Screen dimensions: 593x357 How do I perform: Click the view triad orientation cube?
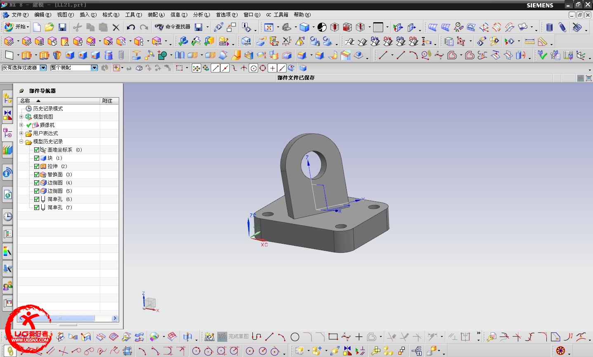[x=150, y=303]
